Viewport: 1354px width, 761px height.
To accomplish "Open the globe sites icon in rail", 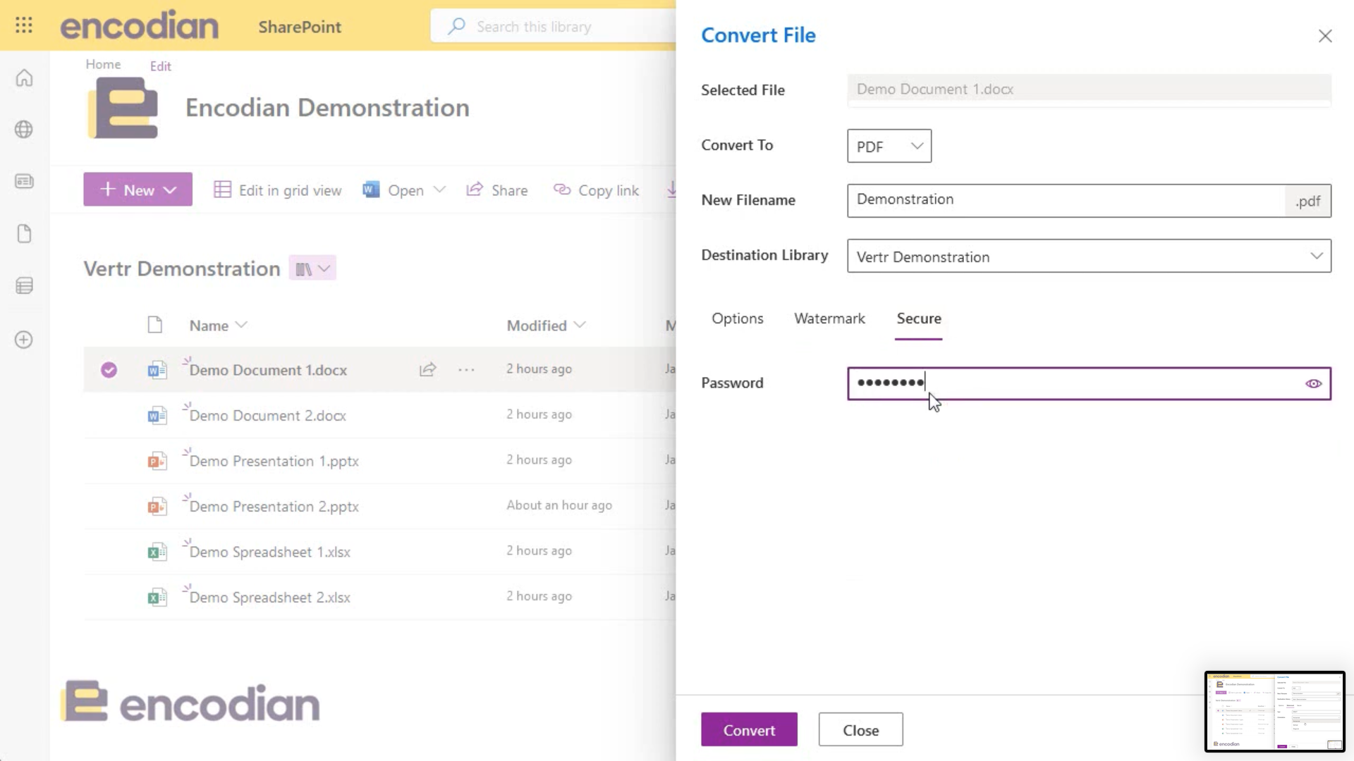I will point(24,130).
